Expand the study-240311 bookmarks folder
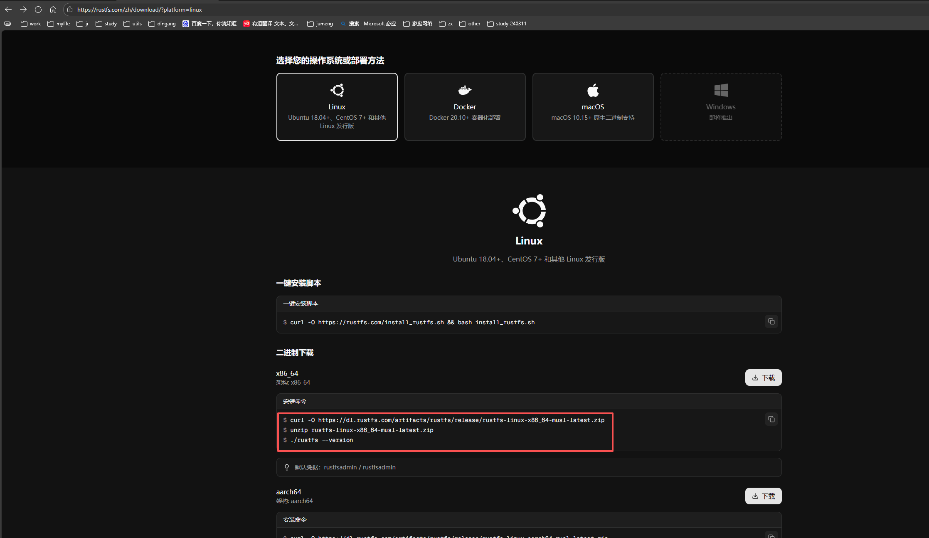 [507, 24]
